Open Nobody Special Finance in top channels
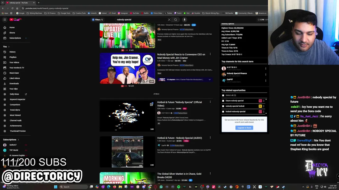Image resolution: width=339 pixels, height=190 pixels. pyautogui.click(x=237, y=73)
